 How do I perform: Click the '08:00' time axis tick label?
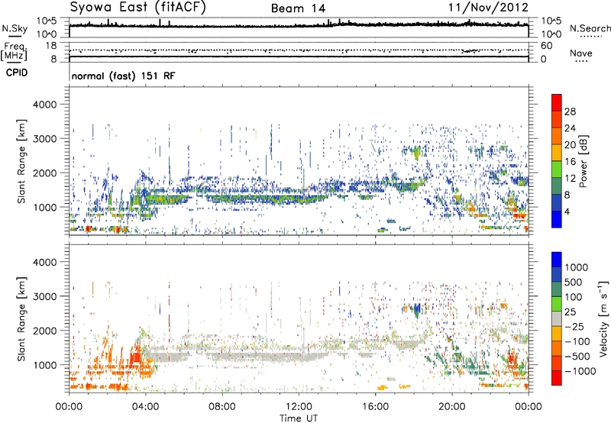tap(221, 407)
